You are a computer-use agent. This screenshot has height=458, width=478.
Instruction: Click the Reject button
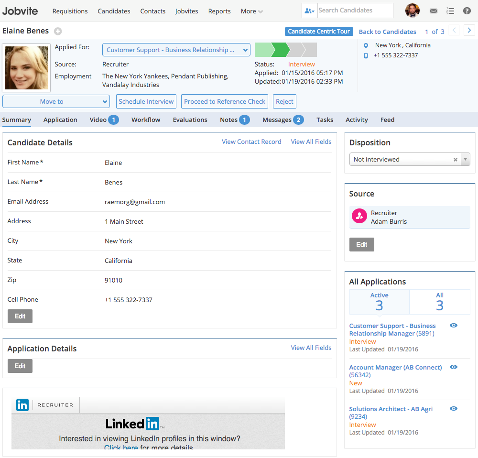click(x=284, y=101)
